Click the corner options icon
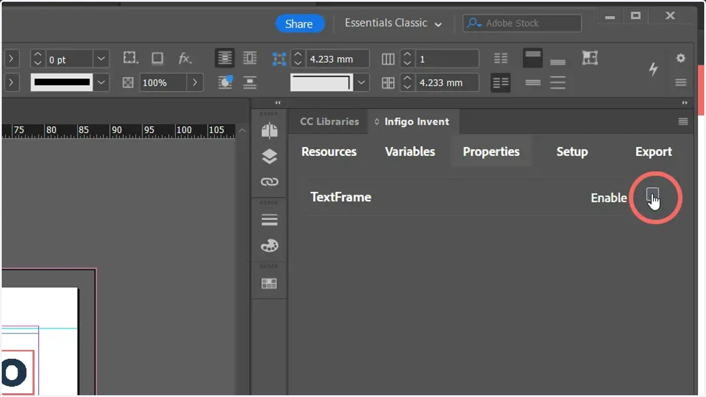This screenshot has width=706, height=397. click(130, 58)
